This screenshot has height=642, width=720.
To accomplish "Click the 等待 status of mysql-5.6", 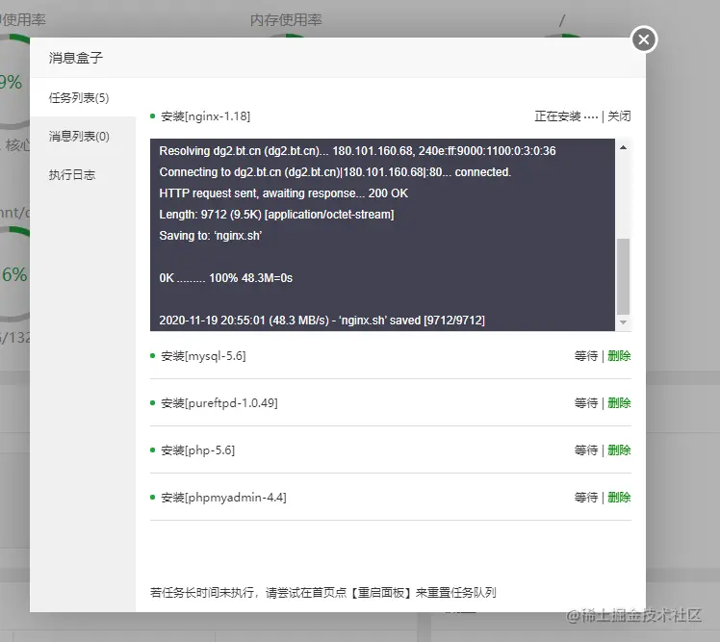I will pos(586,356).
